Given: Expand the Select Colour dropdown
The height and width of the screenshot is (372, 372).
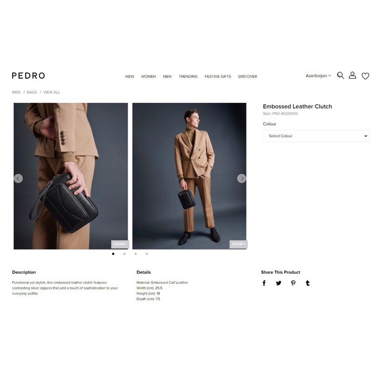Looking at the screenshot, I should pyautogui.click(x=316, y=136).
